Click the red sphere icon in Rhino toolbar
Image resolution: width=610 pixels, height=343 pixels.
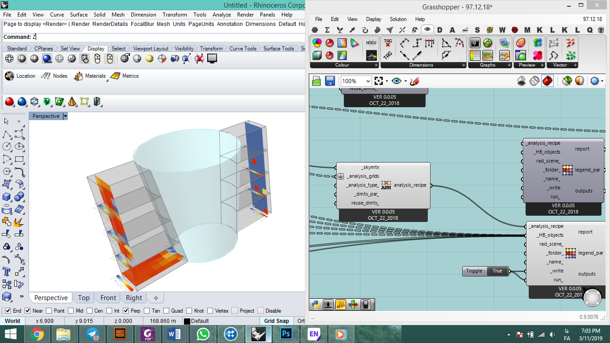tap(9, 102)
